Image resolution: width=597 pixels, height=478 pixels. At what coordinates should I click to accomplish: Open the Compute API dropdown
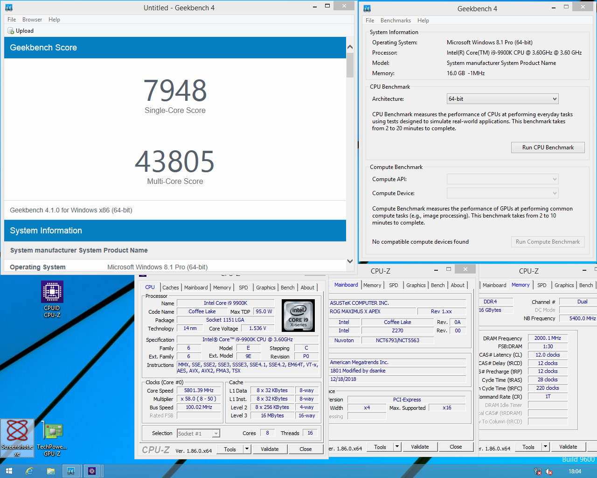[x=502, y=179]
